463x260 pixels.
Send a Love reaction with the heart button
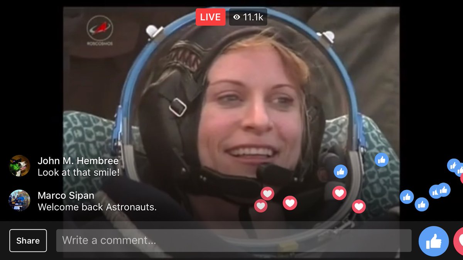(459, 241)
